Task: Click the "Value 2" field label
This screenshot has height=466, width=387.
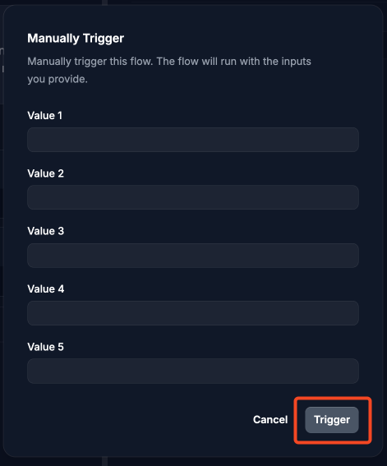Action: [x=45, y=173]
